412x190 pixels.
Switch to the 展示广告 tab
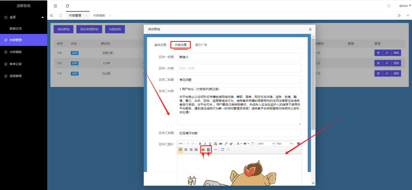[x=201, y=45]
